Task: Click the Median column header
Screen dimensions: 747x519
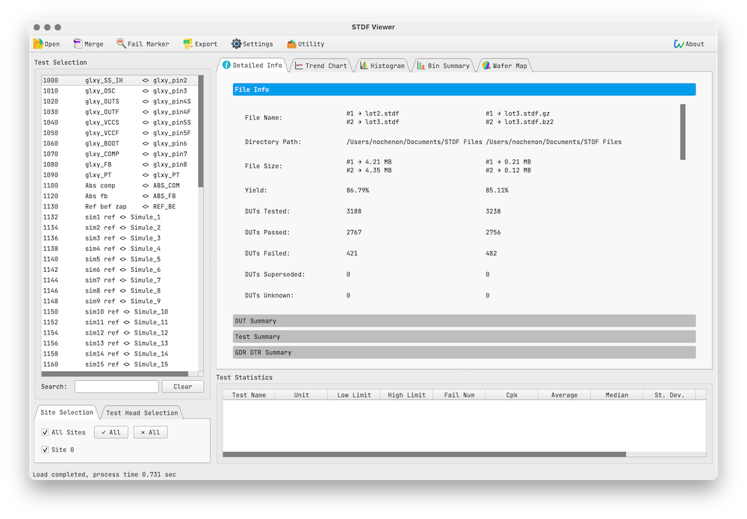Action: pos(616,395)
